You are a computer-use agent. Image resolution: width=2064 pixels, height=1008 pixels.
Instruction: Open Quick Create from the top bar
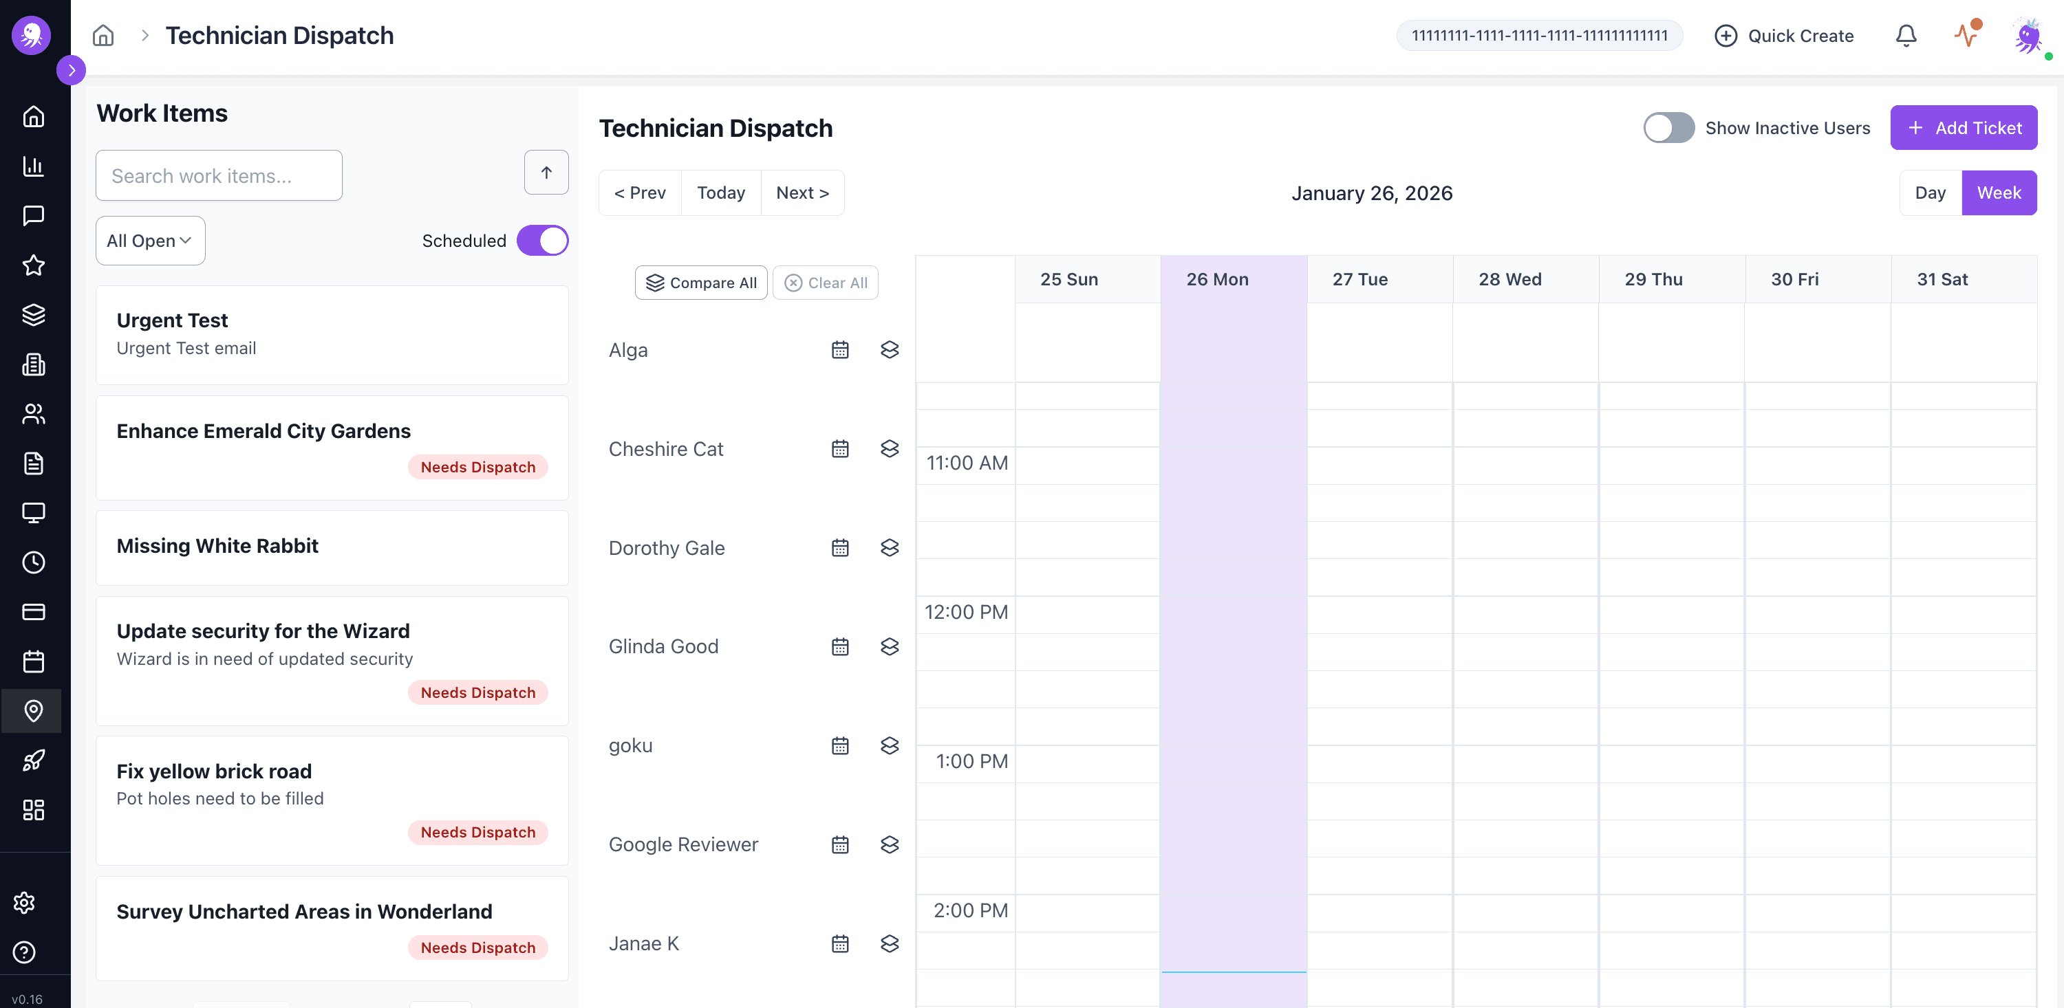coord(1785,35)
